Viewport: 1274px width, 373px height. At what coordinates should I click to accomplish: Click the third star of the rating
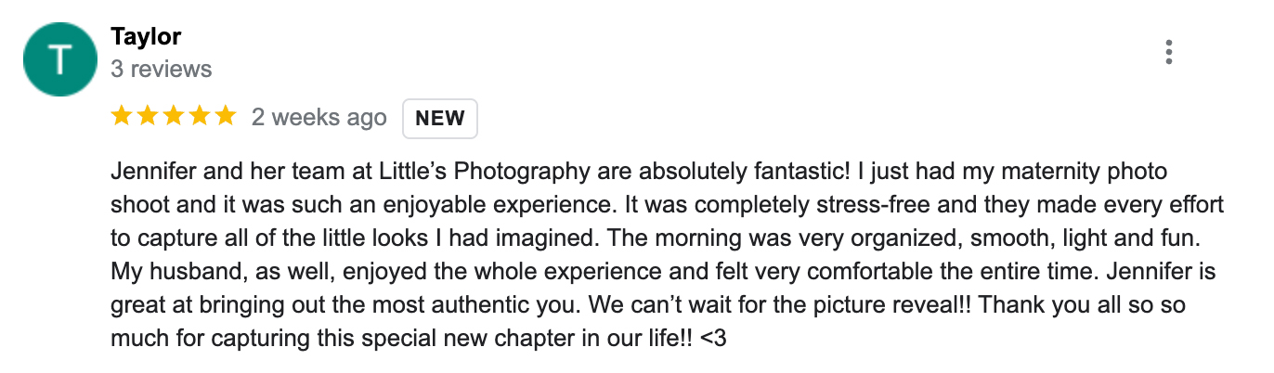pyautogui.click(x=174, y=117)
